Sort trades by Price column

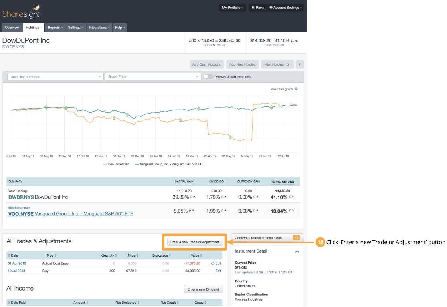[x=133, y=255]
